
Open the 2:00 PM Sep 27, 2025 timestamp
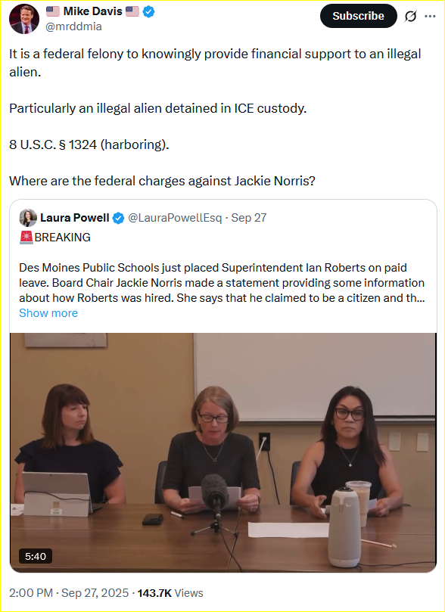point(69,593)
